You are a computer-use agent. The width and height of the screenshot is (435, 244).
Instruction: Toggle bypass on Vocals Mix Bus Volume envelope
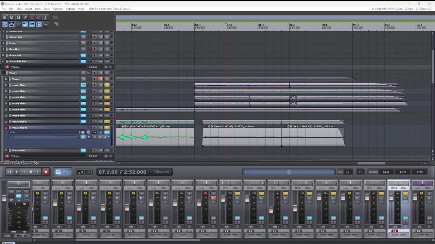(106, 67)
